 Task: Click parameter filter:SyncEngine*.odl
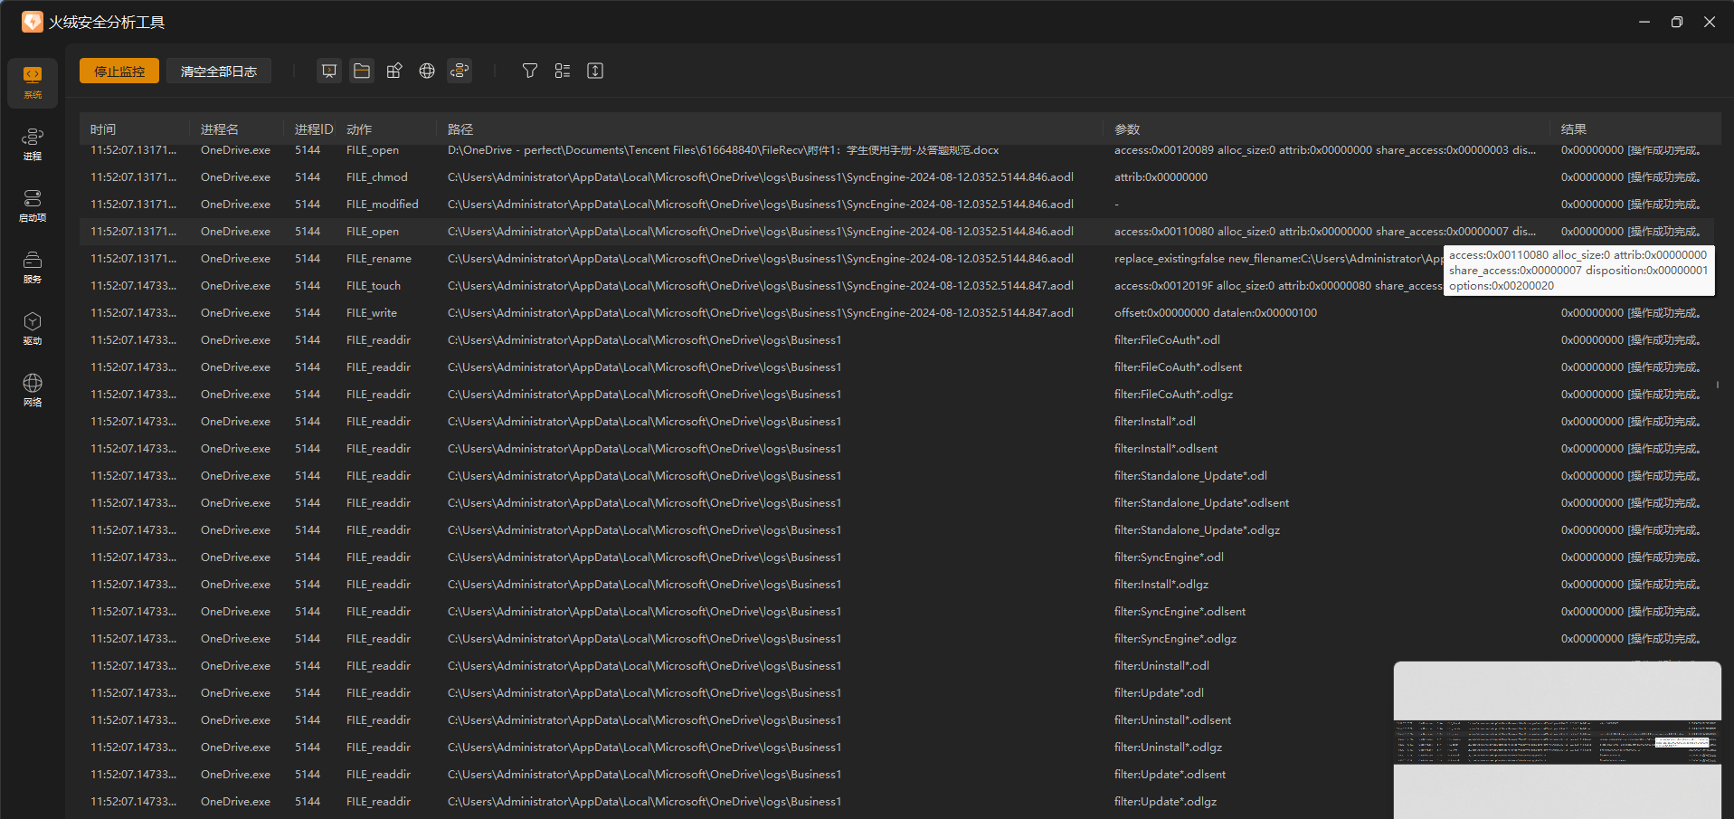pyautogui.click(x=1169, y=557)
